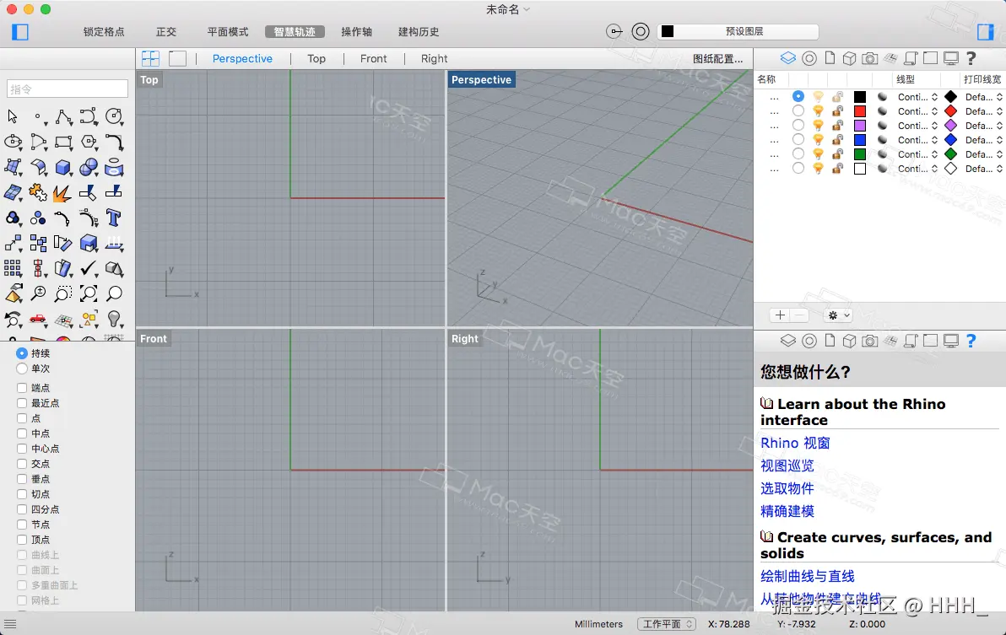Screen dimensions: 1006x635
Task: Open linetype dropdown for red layer
Action: (917, 111)
